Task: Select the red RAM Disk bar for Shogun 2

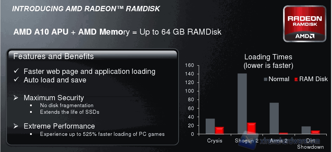Action: pyautogui.click(x=252, y=128)
